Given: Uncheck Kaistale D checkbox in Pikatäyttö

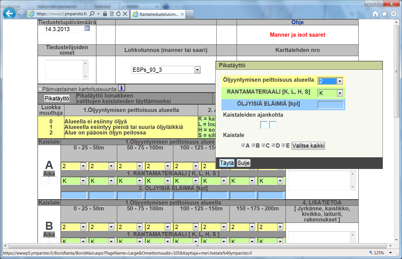Looking at the screenshot, I should point(273,145).
